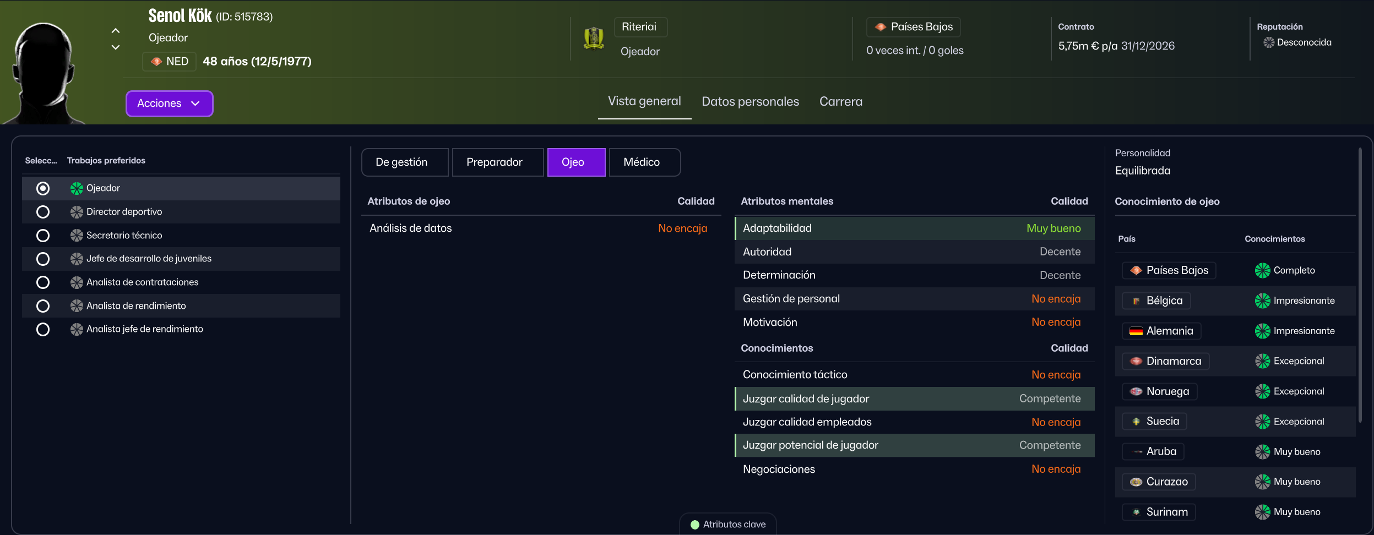Select the Analista de contrataciones radio button
1374x535 pixels.
point(43,282)
